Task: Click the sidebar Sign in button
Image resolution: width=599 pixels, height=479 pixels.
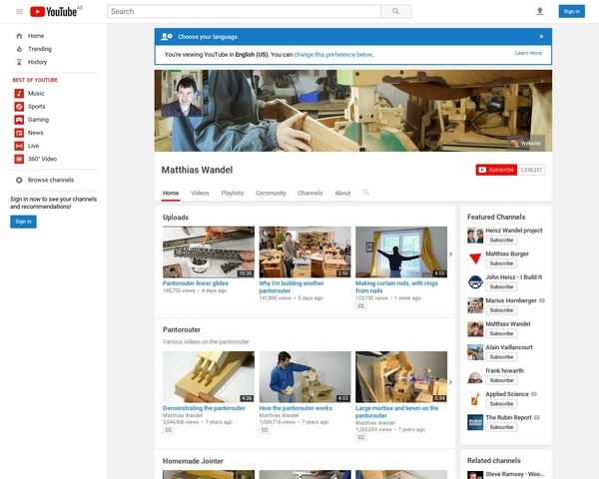Action: click(x=23, y=222)
